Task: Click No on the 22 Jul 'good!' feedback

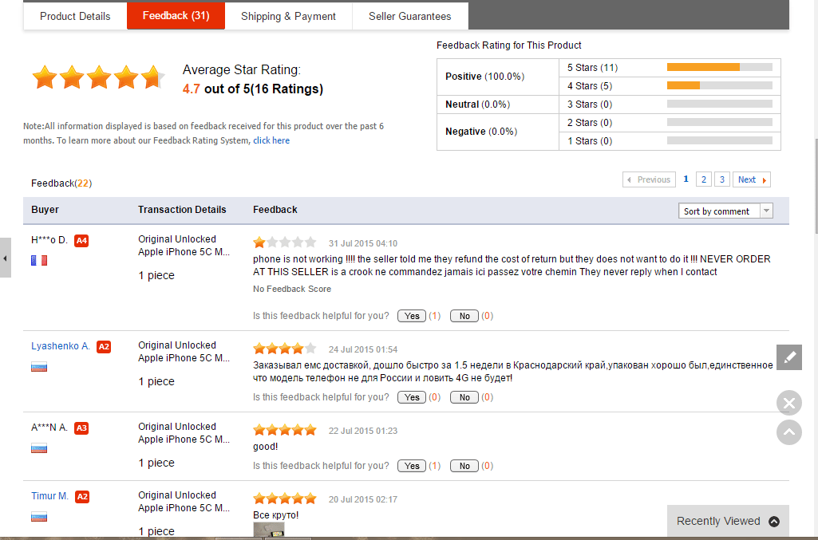Action: tap(464, 466)
